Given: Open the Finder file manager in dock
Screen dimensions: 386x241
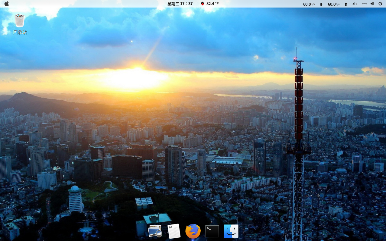Looking at the screenshot, I should (x=231, y=231).
